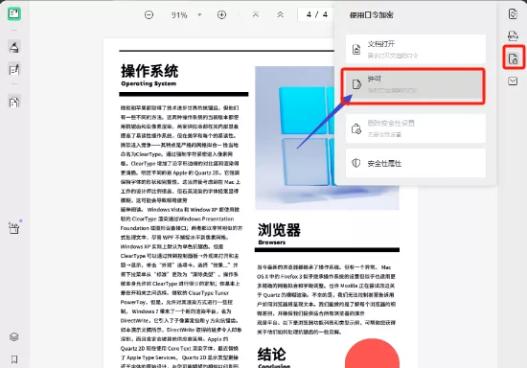Click the shield icon beside 安全性属性

click(355, 163)
